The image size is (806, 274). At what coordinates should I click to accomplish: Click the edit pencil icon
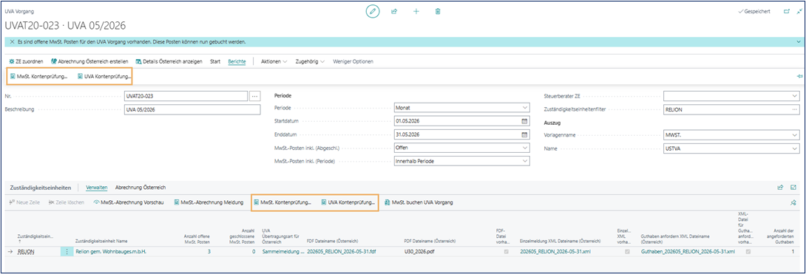pyautogui.click(x=373, y=11)
